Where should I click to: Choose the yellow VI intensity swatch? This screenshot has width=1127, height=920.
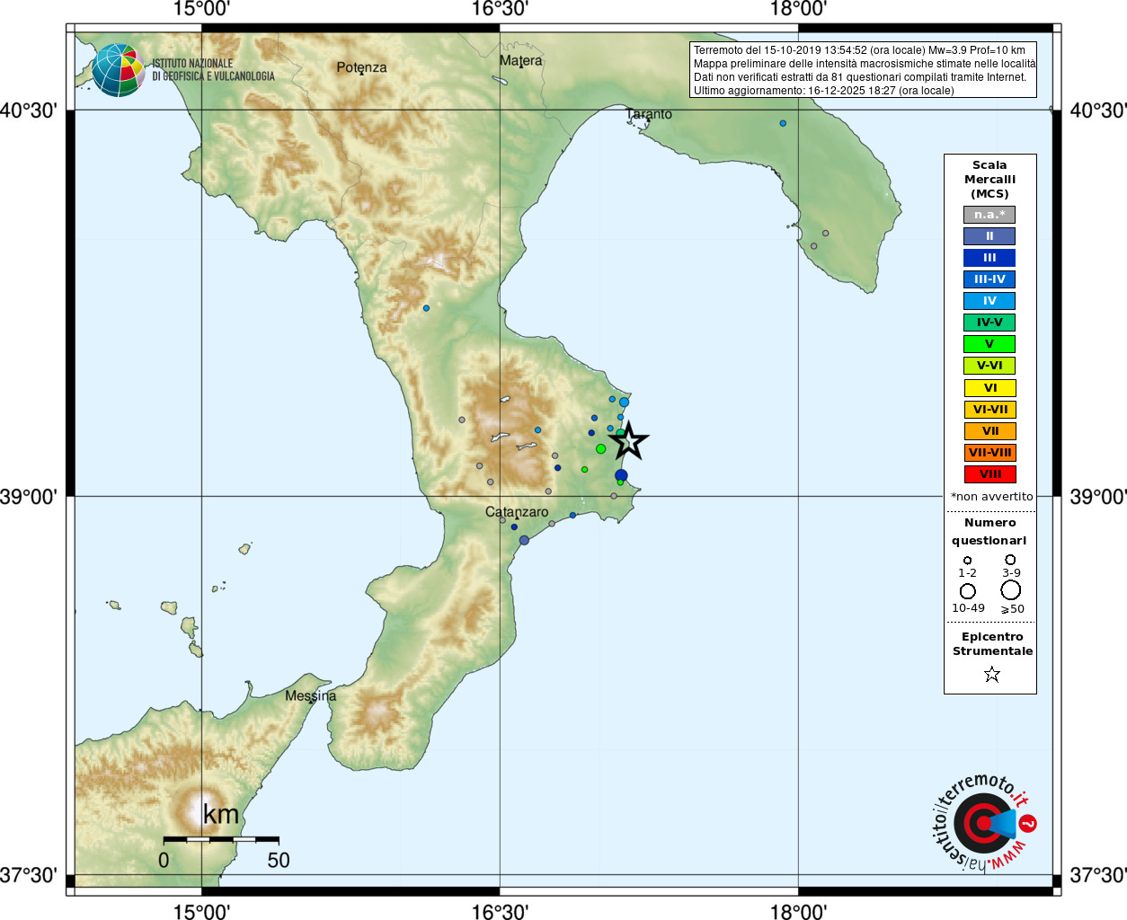[989, 388]
